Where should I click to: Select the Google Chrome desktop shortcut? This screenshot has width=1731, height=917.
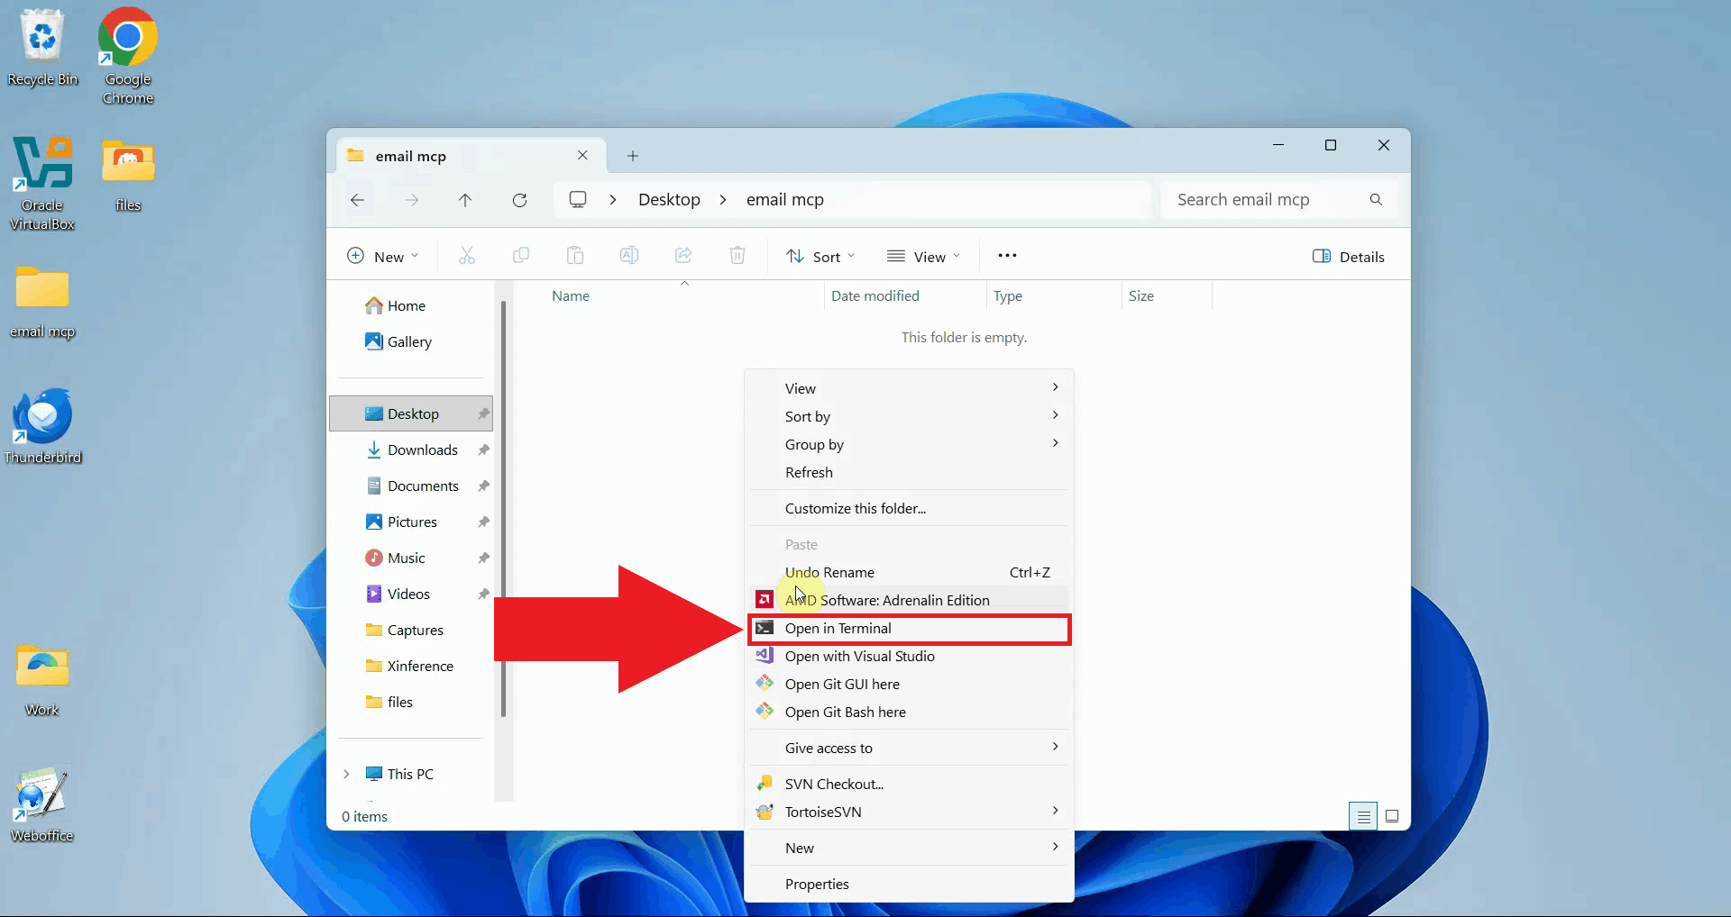127,56
